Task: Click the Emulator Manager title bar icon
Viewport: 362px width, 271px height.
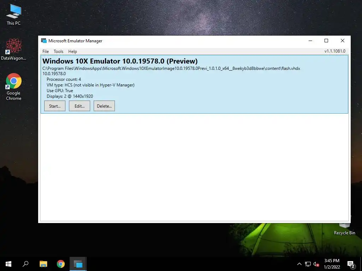Action: [44, 41]
